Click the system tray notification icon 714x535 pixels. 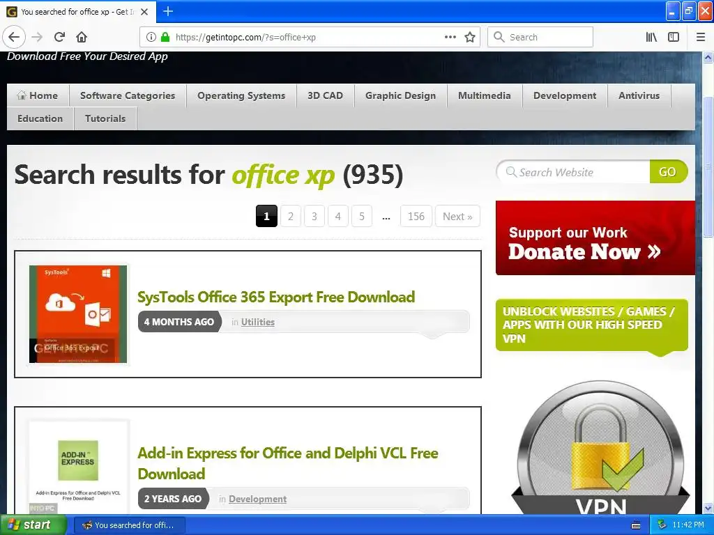(x=662, y=525)
